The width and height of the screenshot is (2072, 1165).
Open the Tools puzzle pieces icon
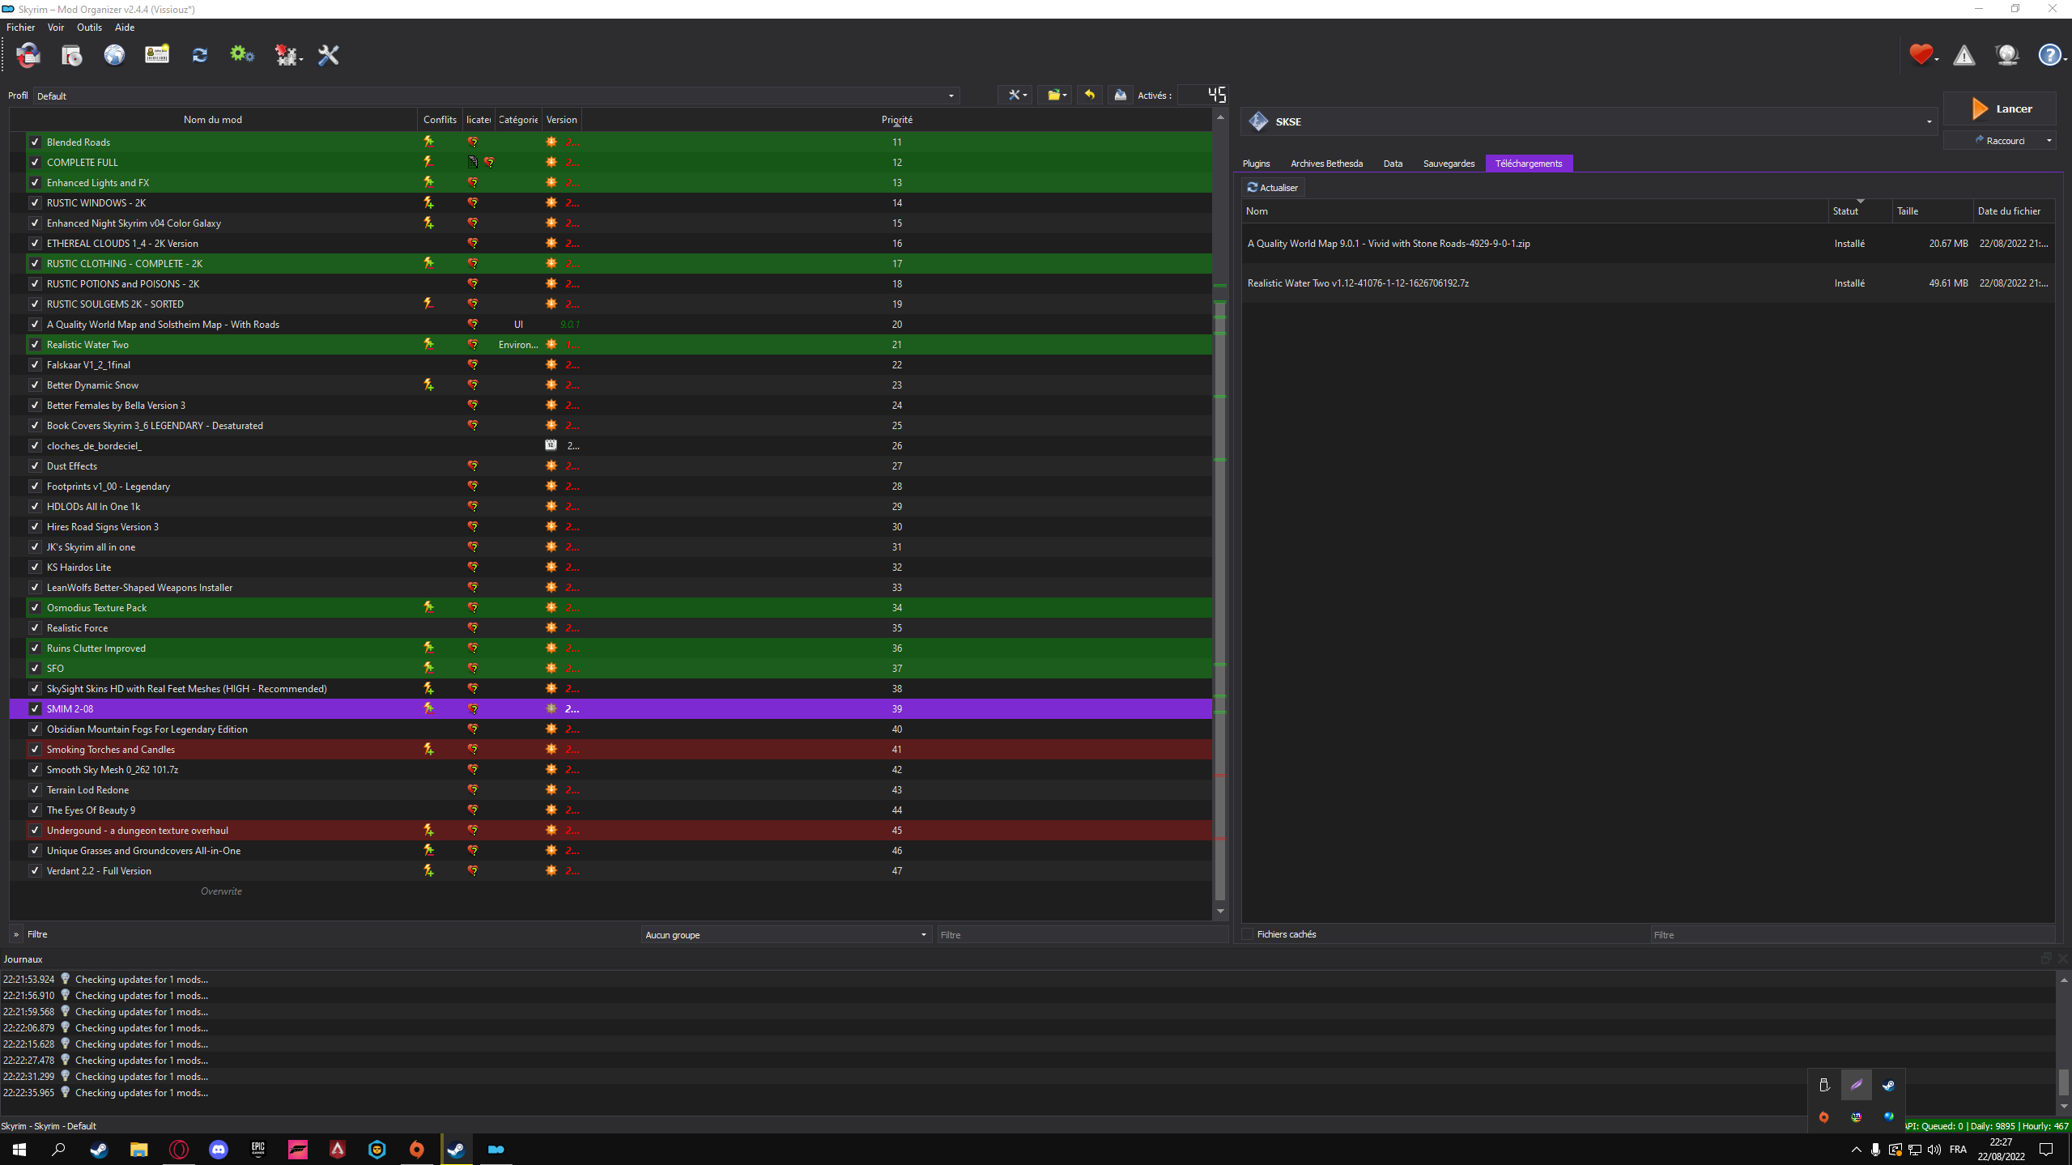pyautogui.click(x=287, y=55)
